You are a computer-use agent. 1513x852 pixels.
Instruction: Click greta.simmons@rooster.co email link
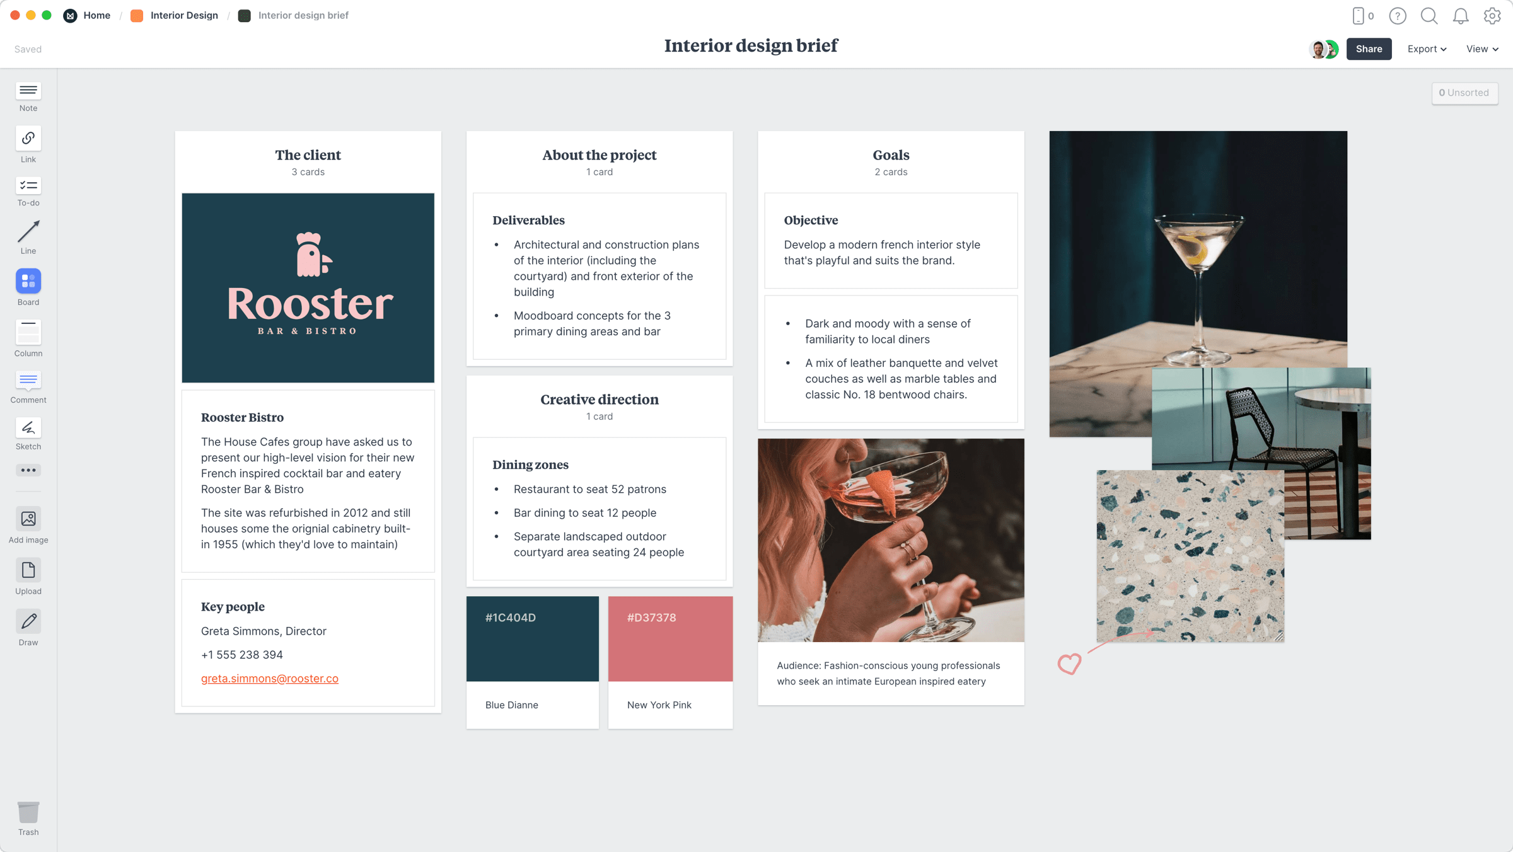click(x=269, y=679)
